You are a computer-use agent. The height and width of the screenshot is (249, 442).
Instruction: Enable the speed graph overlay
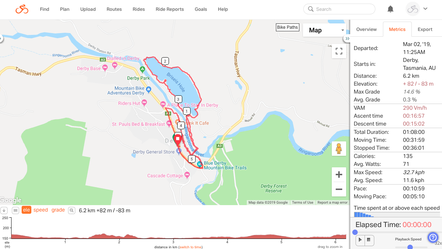click(x=41, y=210)
